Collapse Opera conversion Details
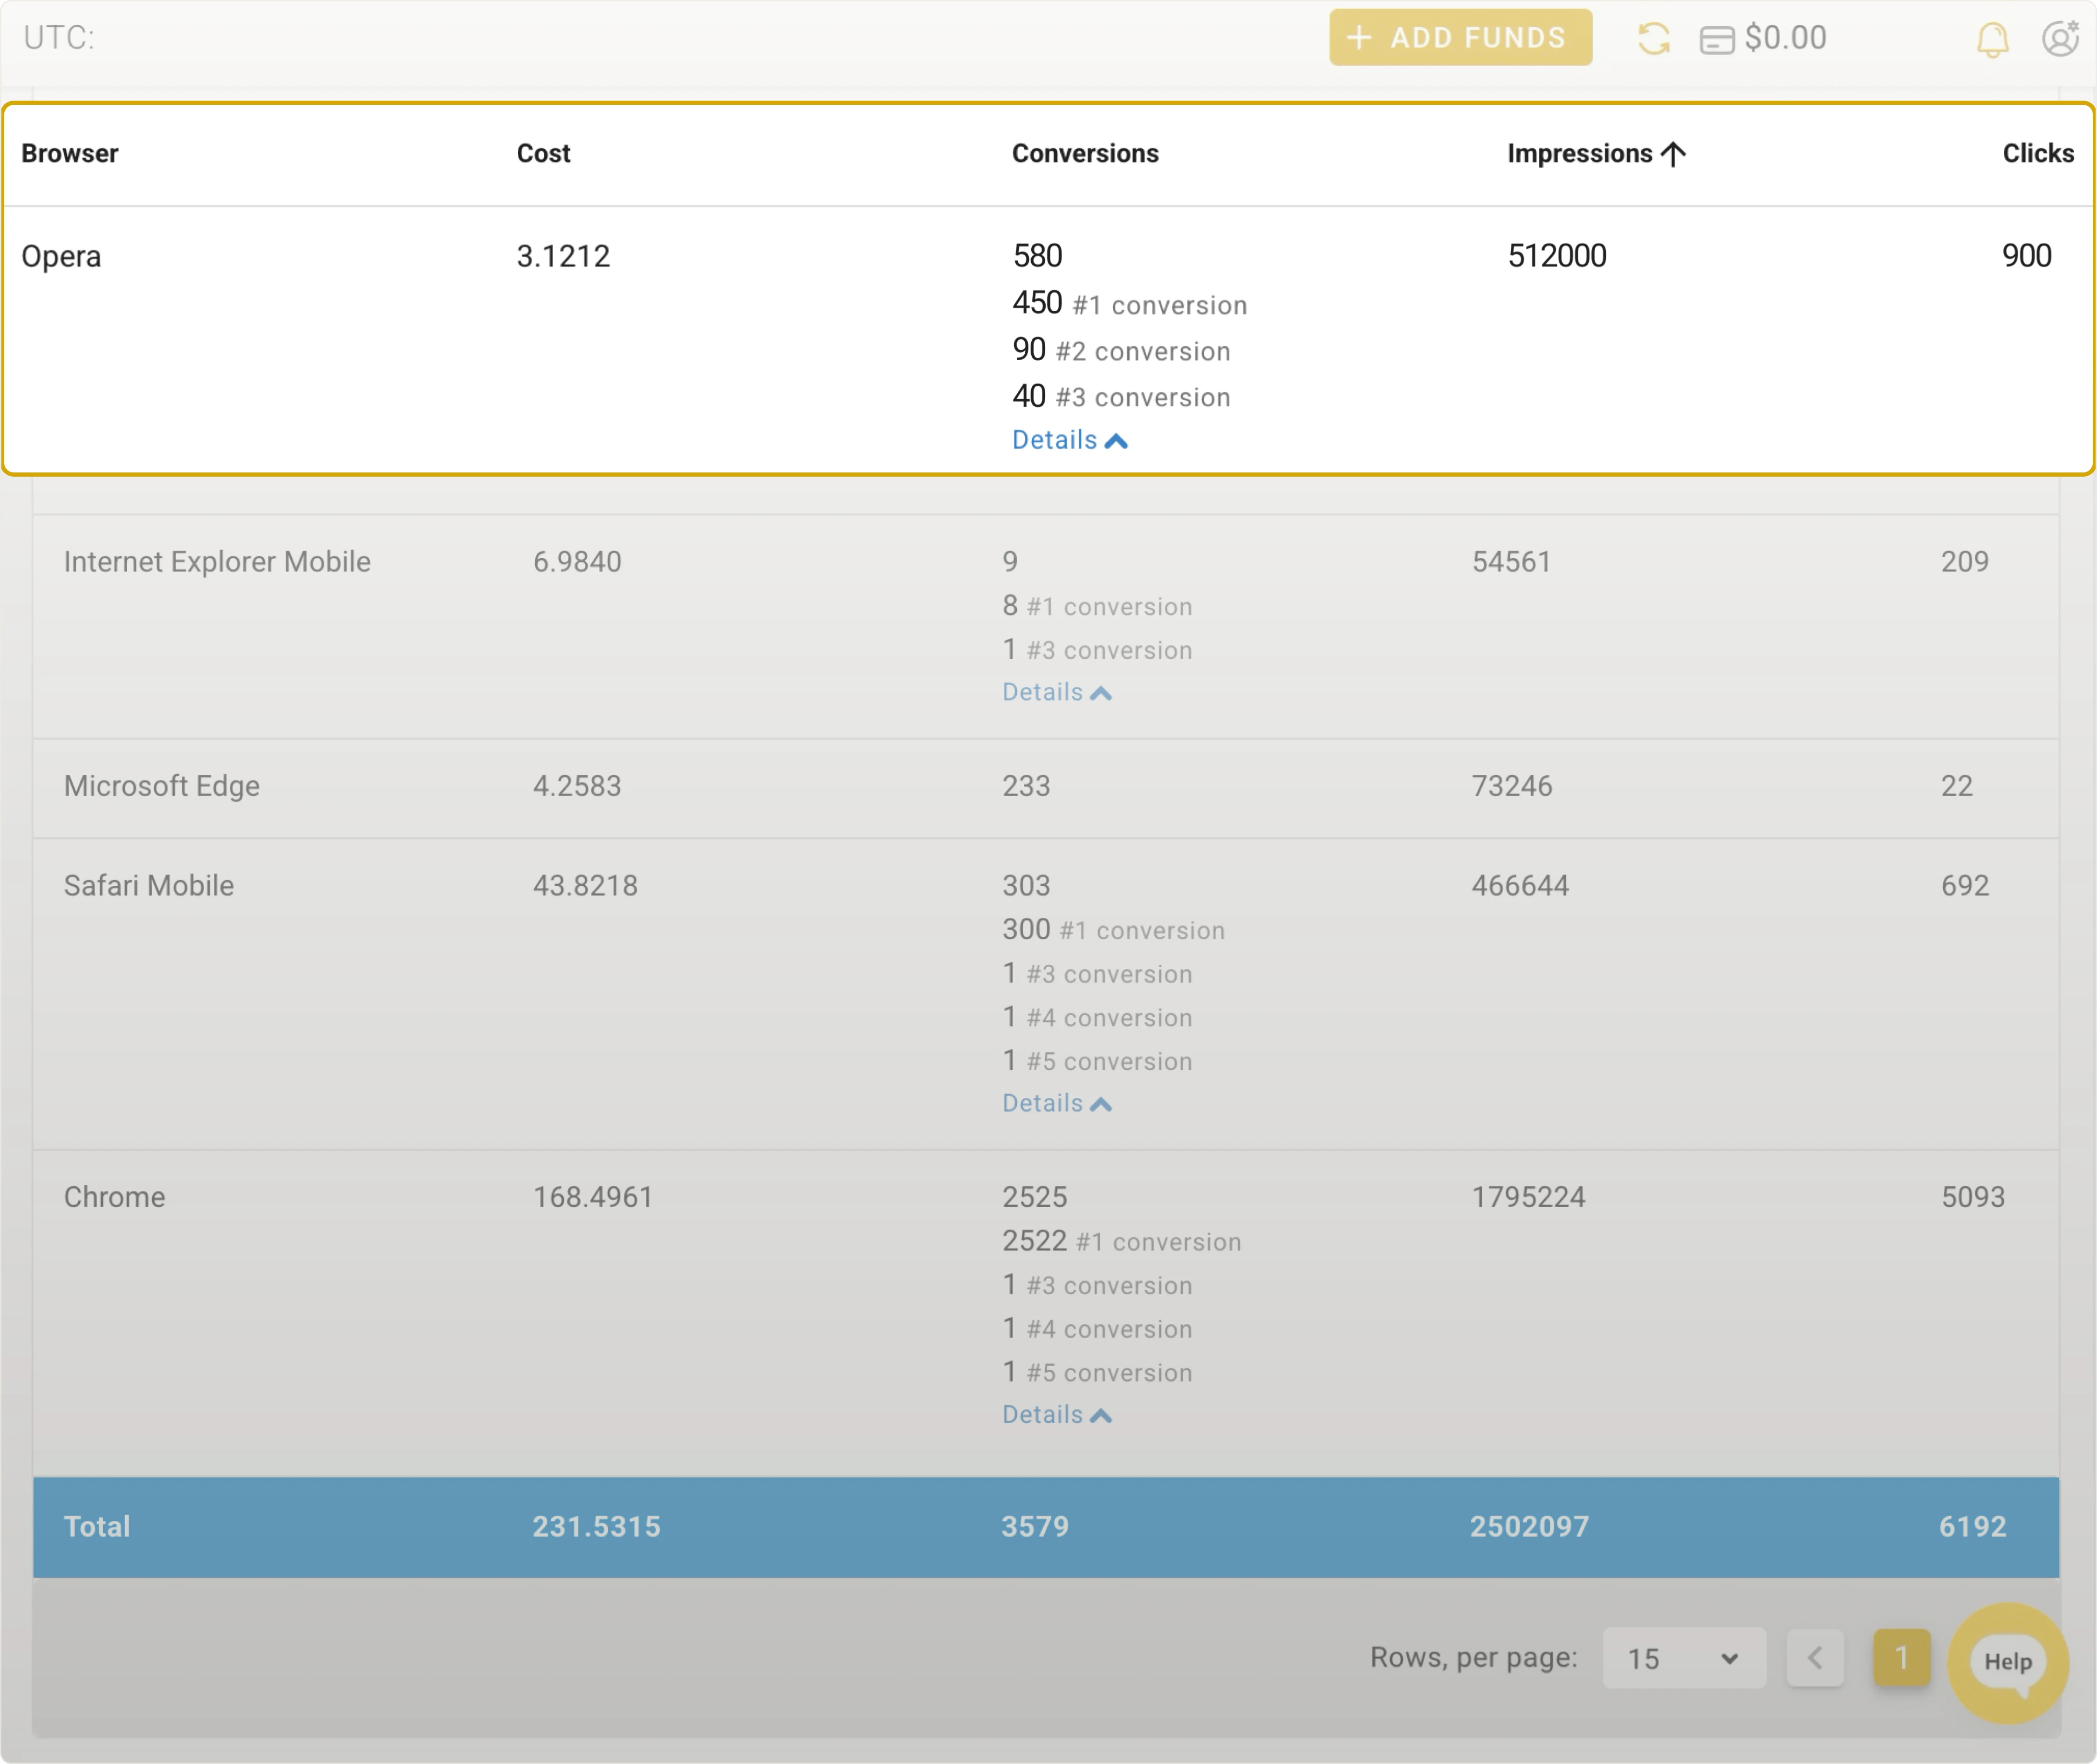 1069,440
